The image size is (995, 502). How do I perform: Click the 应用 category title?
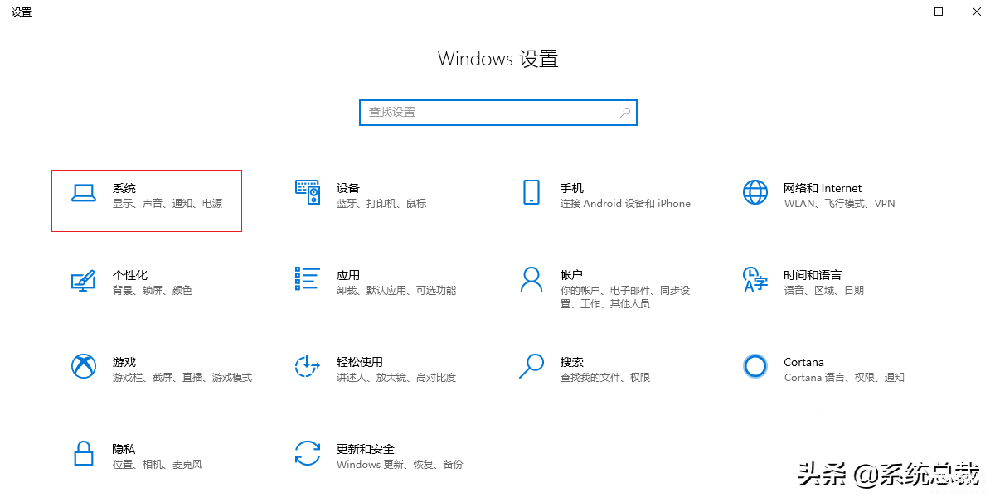[x=348, y=275]
